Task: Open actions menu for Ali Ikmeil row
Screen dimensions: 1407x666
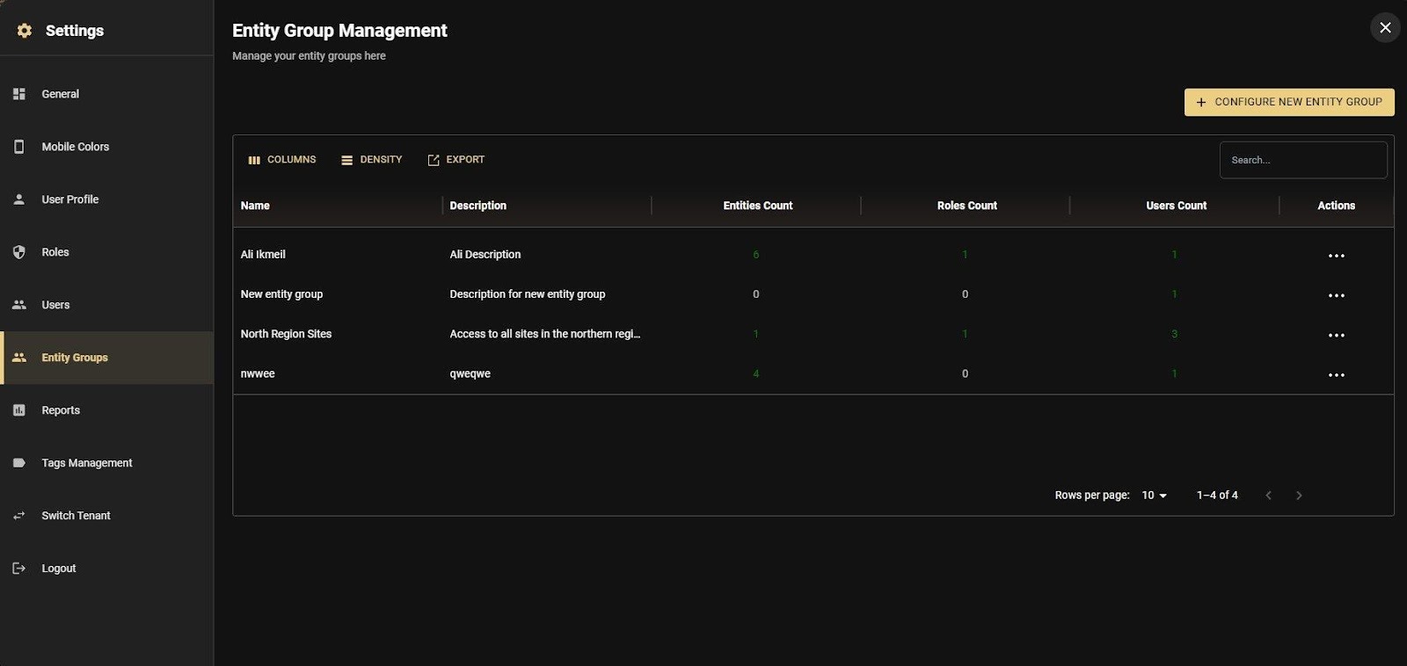Action: coord(1336,256)
